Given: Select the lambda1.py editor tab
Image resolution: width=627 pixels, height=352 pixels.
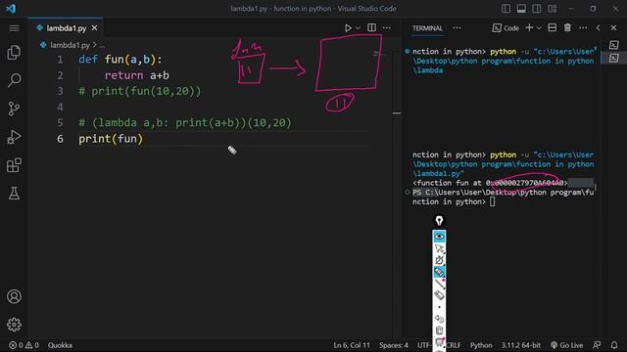Looking at the screenshot, I should pos(66,28).
